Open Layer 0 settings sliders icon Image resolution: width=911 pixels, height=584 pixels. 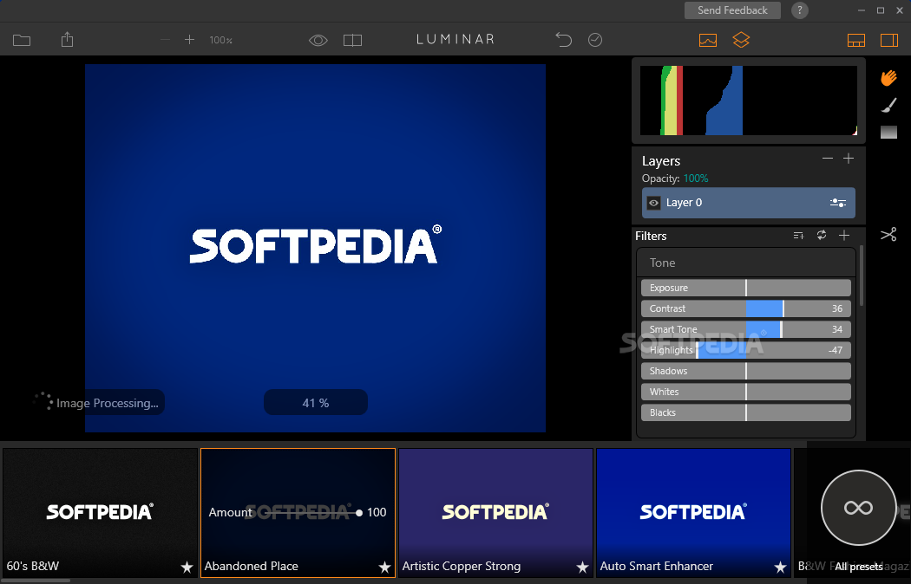(x=838, y=203)
